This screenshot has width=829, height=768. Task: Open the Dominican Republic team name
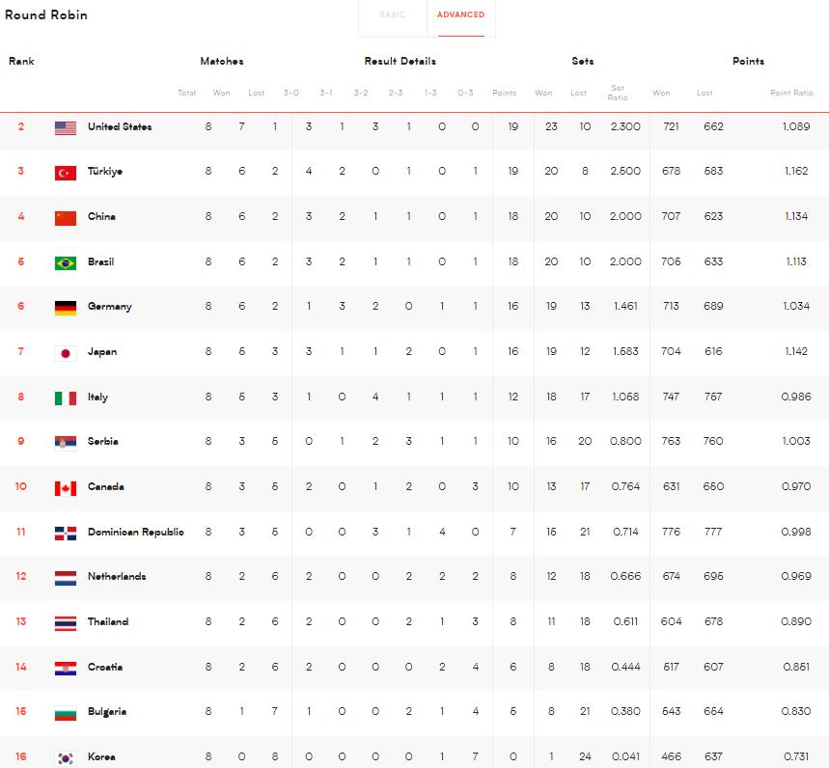pyautogui.click(x=135, y=533)
